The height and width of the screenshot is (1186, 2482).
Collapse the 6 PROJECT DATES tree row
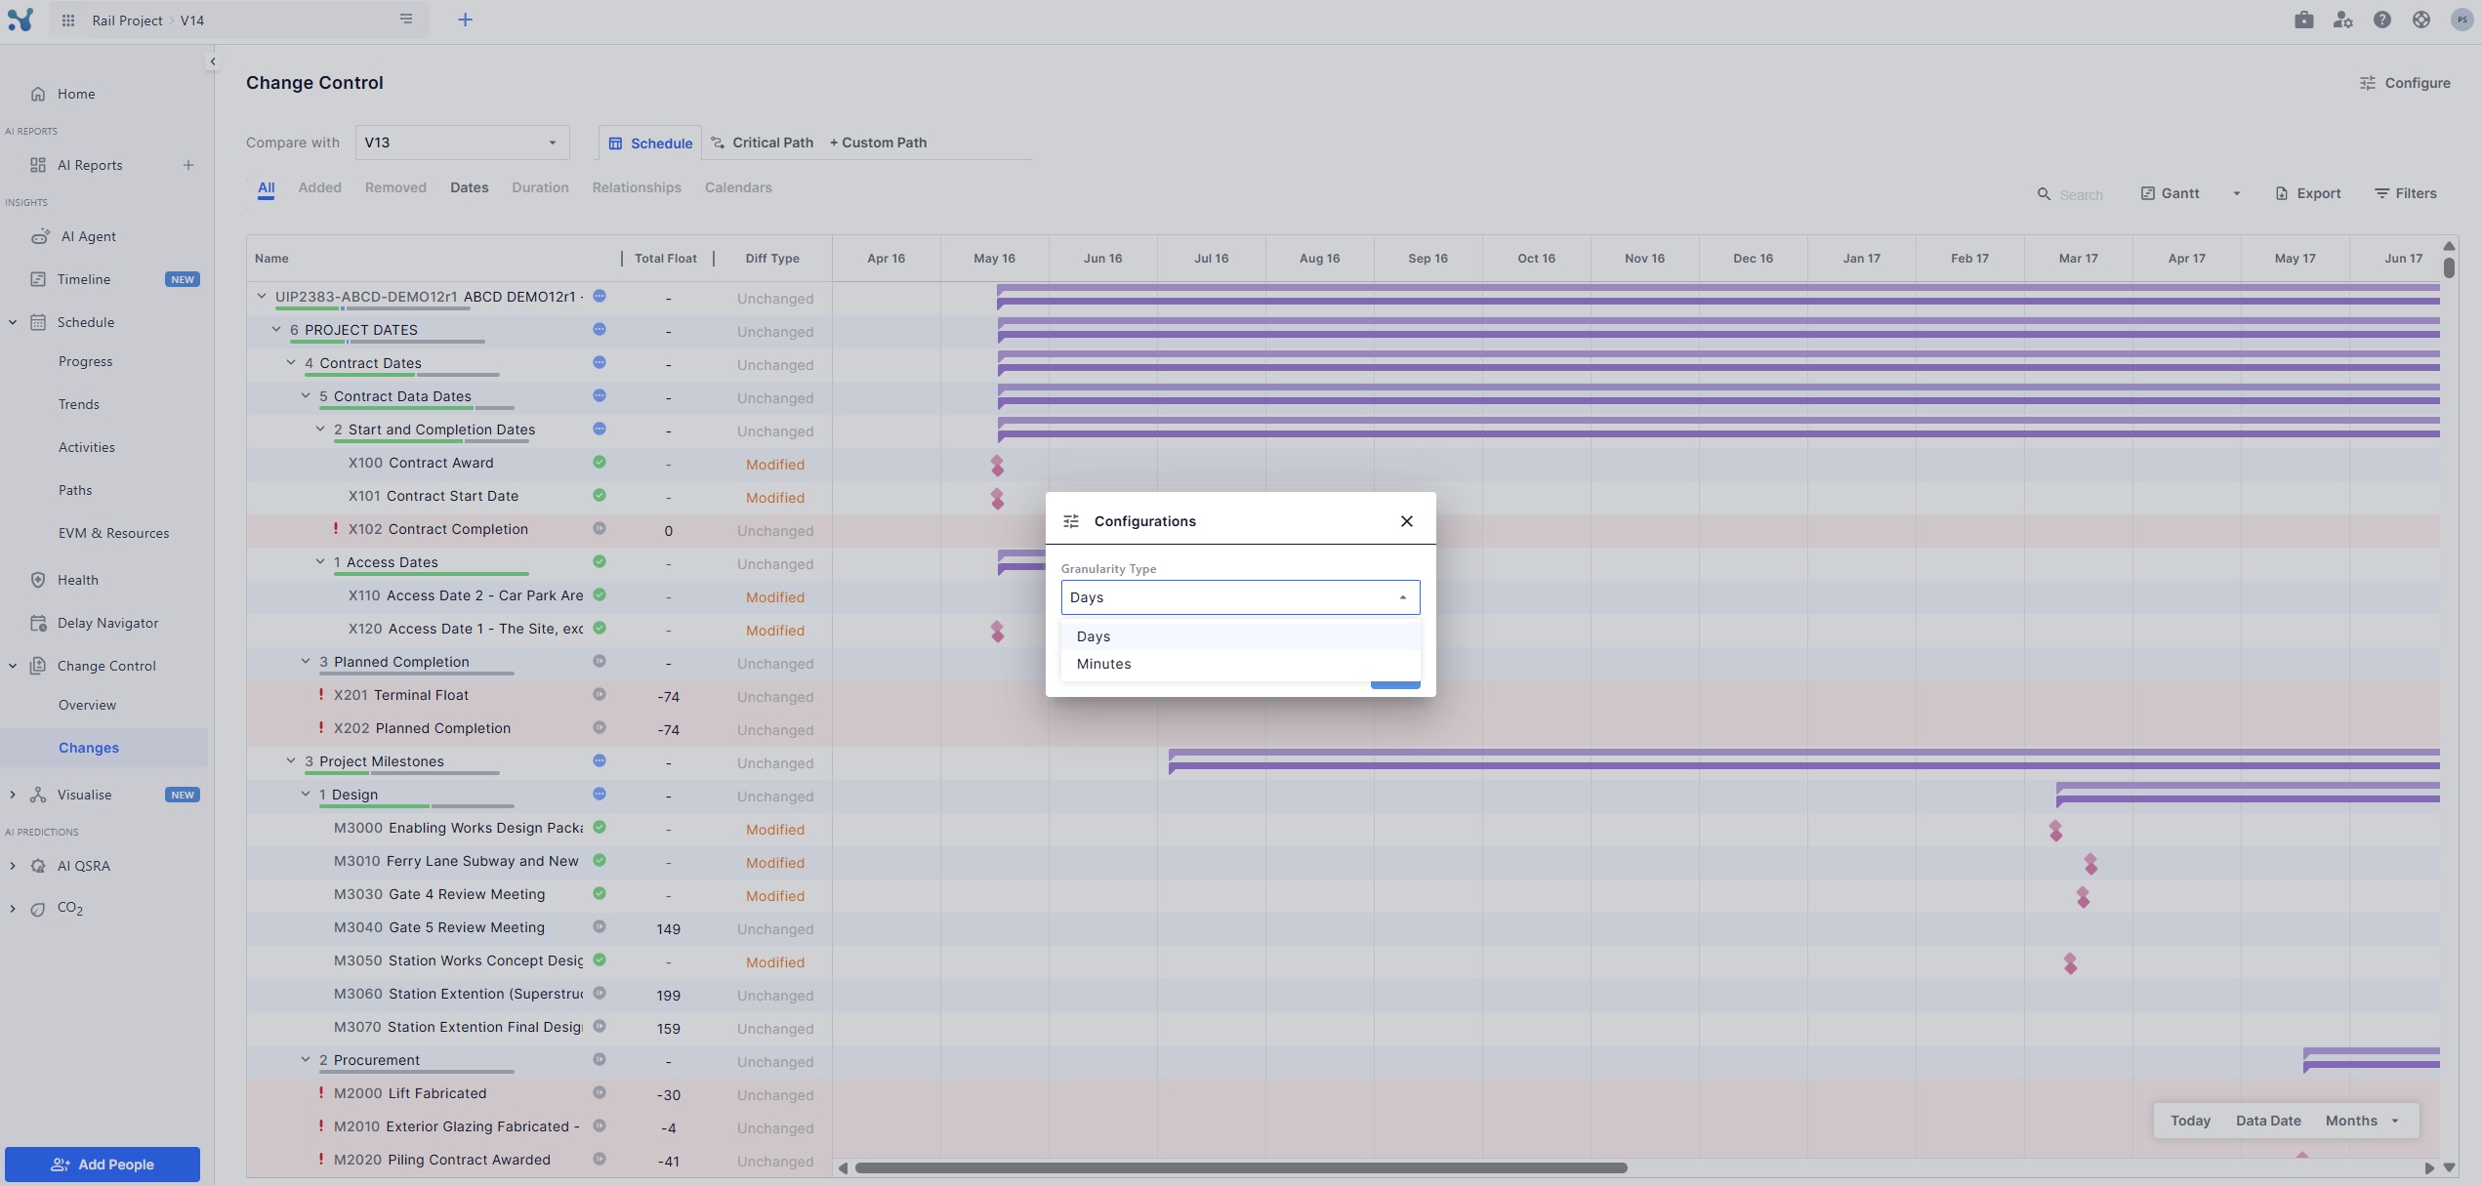pyautogui.click(x=276, y=329)
